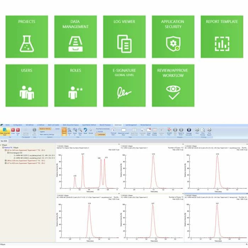Toggle the Relative Intensity option
The width and height of the screenshot is (248, 248).
coord(45,129)
